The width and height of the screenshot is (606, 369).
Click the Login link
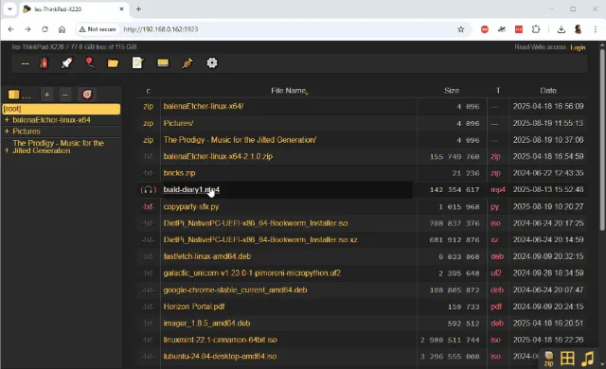click(x=578, y=47)
